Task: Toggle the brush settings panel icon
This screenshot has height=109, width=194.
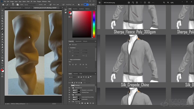Action: tap(17, 5)
